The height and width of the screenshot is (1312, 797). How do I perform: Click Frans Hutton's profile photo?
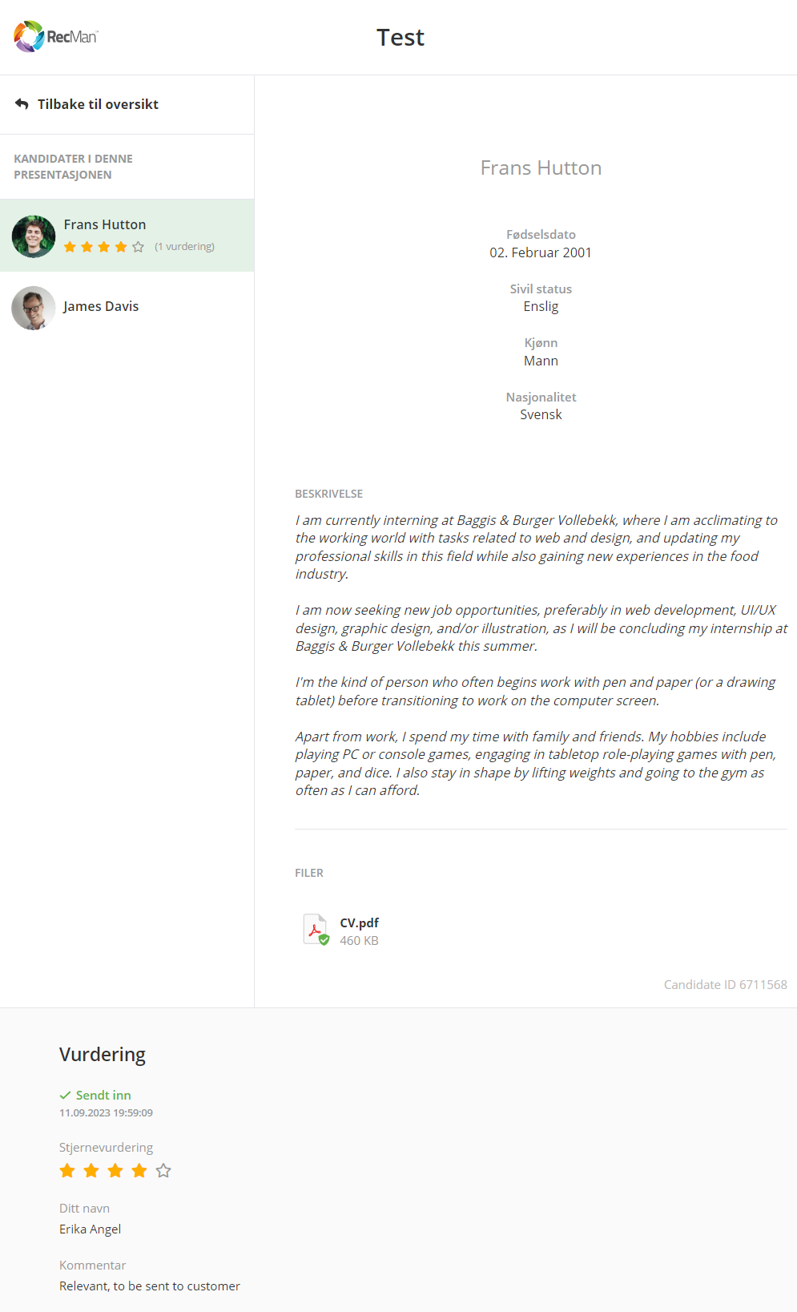(x=34, y=236)
